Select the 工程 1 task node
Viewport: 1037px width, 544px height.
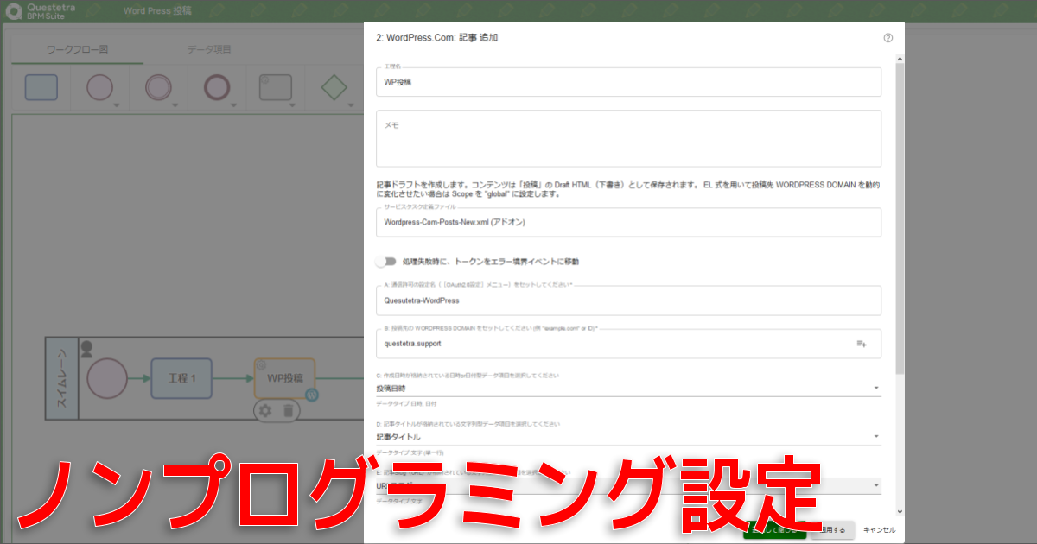coord(181,378)
